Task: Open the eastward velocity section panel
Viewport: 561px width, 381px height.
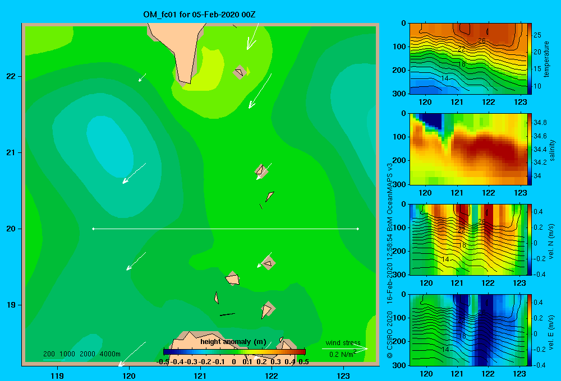Action: 468,330
